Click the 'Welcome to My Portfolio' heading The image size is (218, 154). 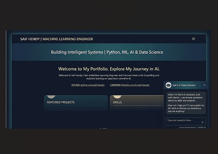109,69
